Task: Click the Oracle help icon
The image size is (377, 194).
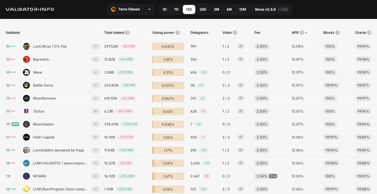Action: pyautogui.click(x=369, y=33)
